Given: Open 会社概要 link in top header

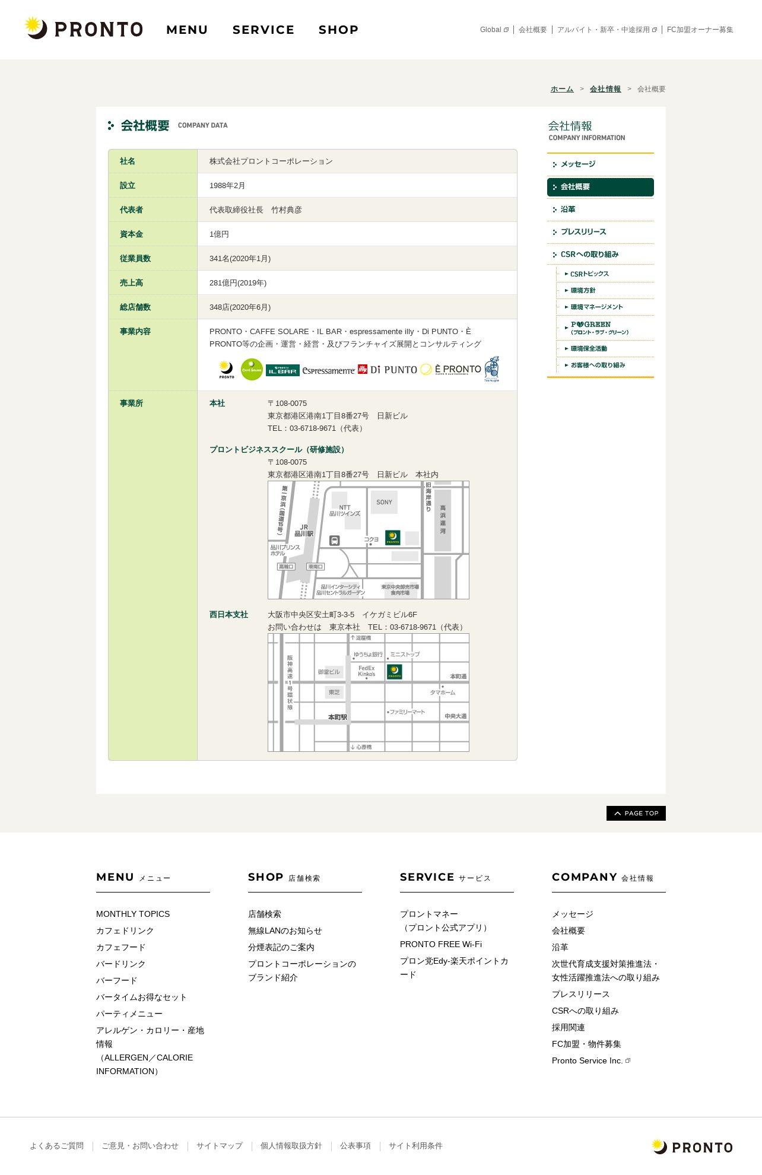Looking at the screenshot, I should pos(533,30).
